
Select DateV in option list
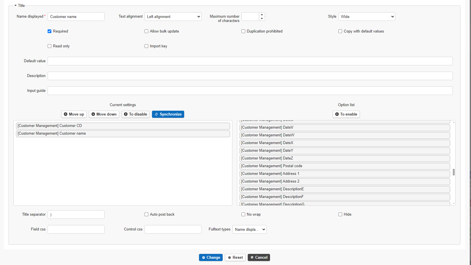[x=345, y=128]
